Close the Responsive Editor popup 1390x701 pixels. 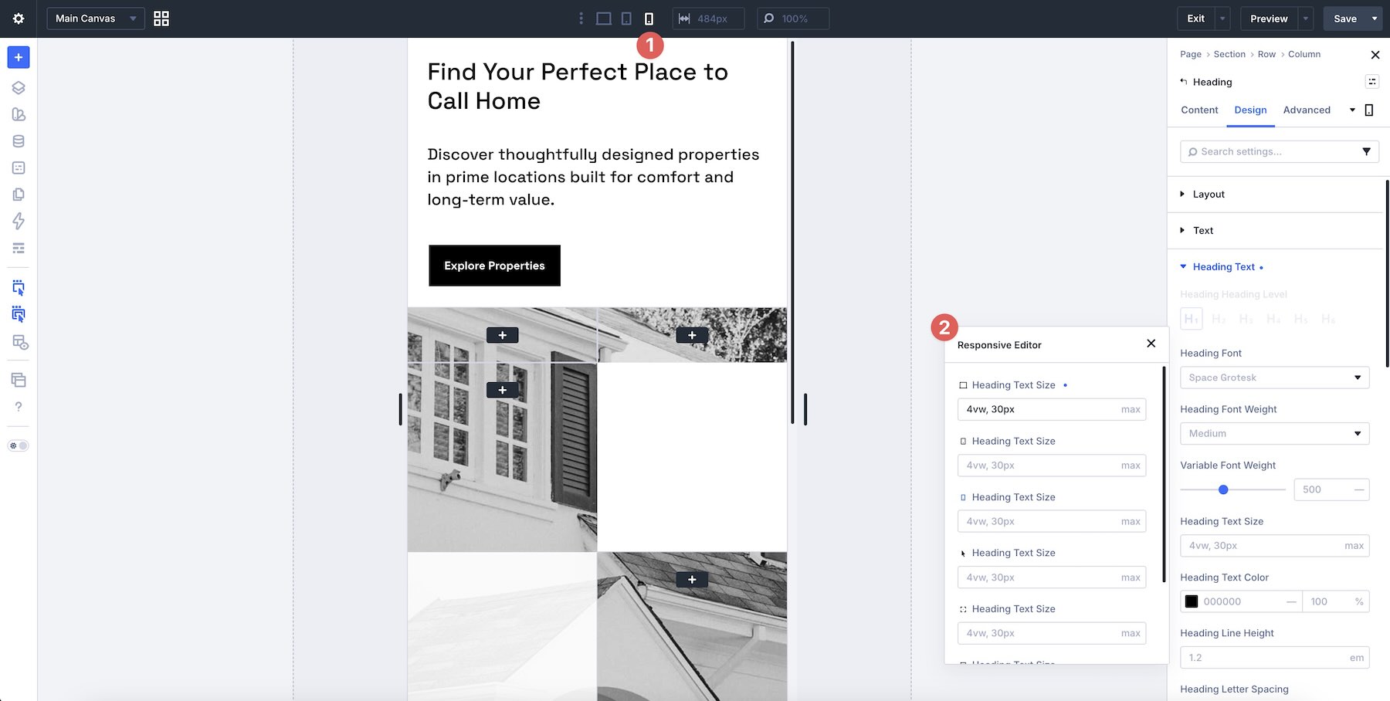click(x=1151, y=344)
